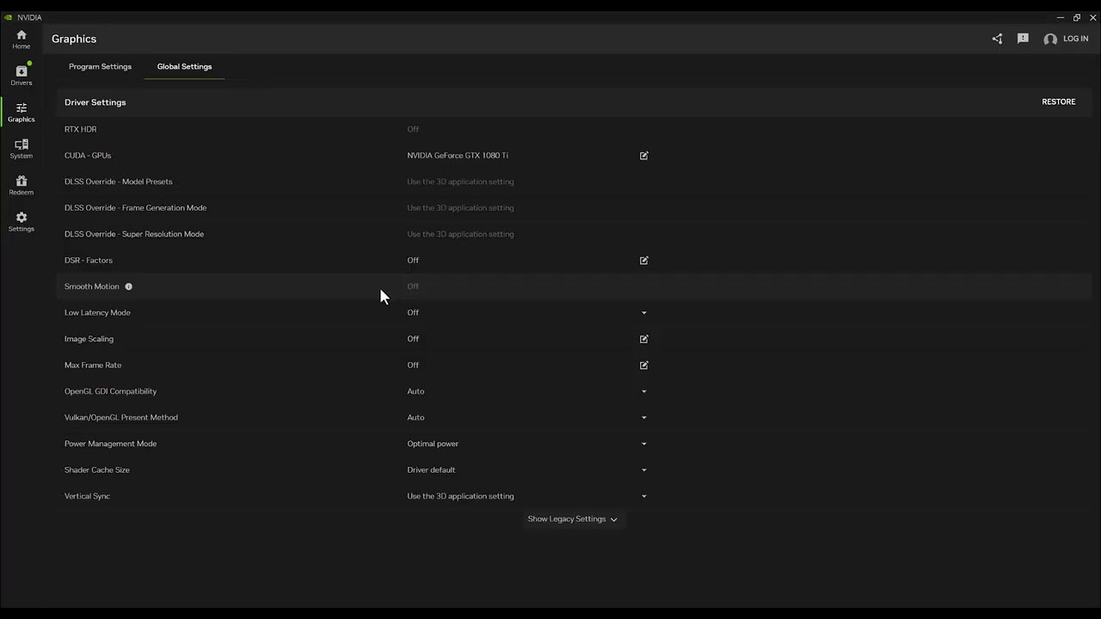Switch to Program Settings tab

click(100, 66)
